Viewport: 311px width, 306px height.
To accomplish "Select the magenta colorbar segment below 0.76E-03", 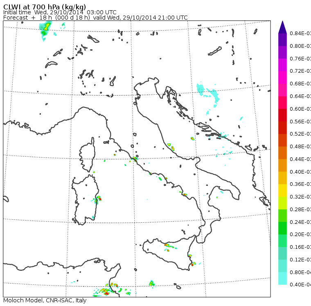I will [x=282, y=65].
